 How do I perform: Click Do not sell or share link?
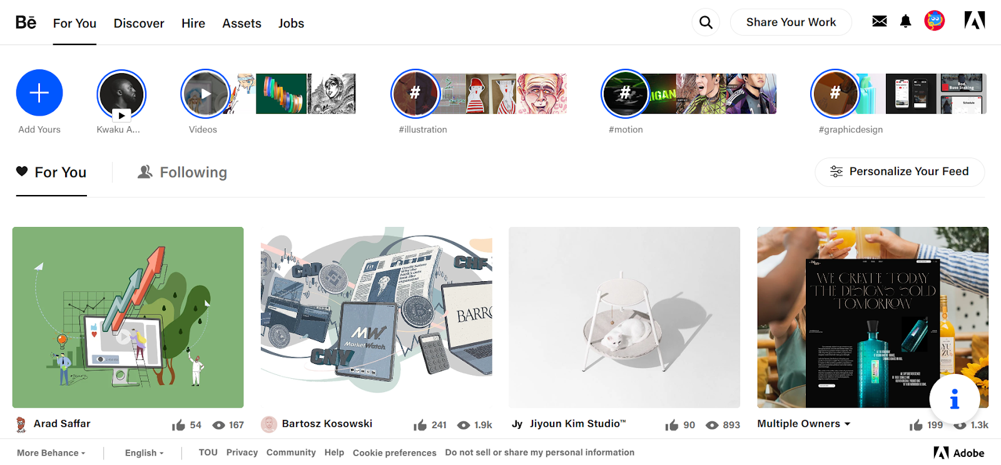pyautogui.click(x=540, y=452)
